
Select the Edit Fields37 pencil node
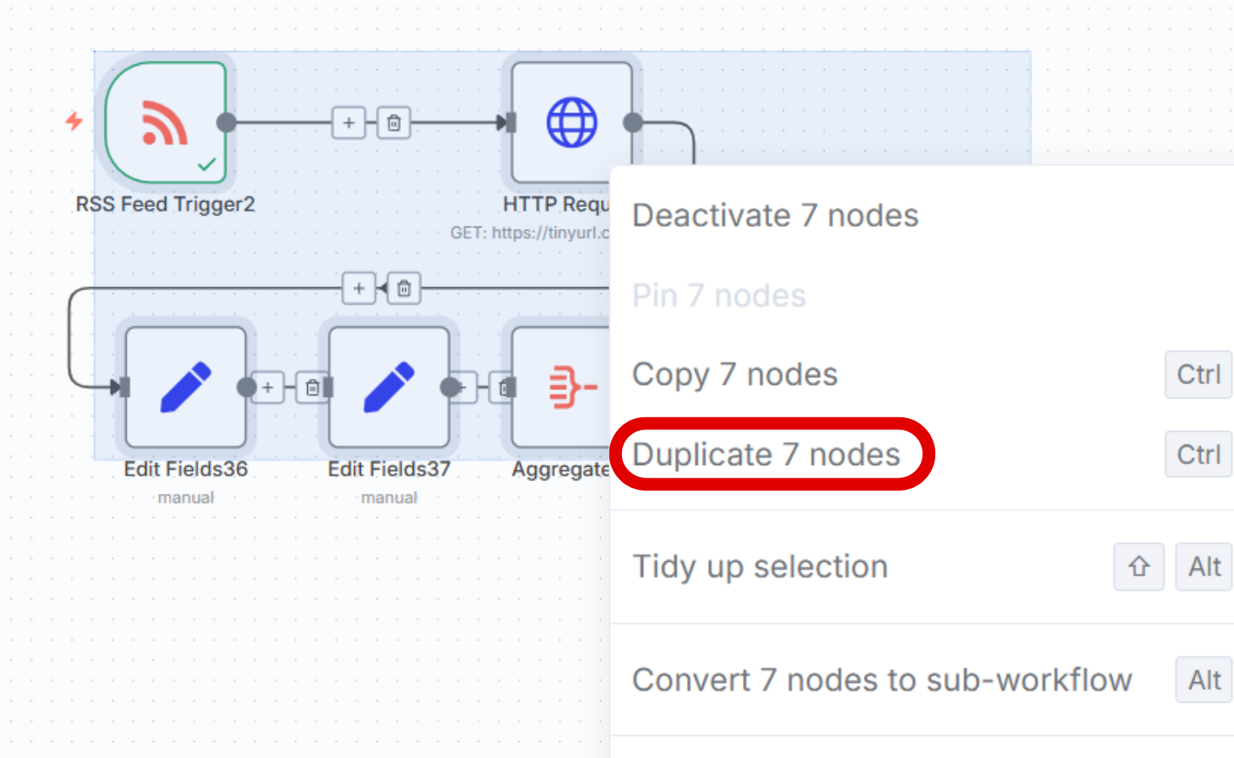[x=389, y=388]
